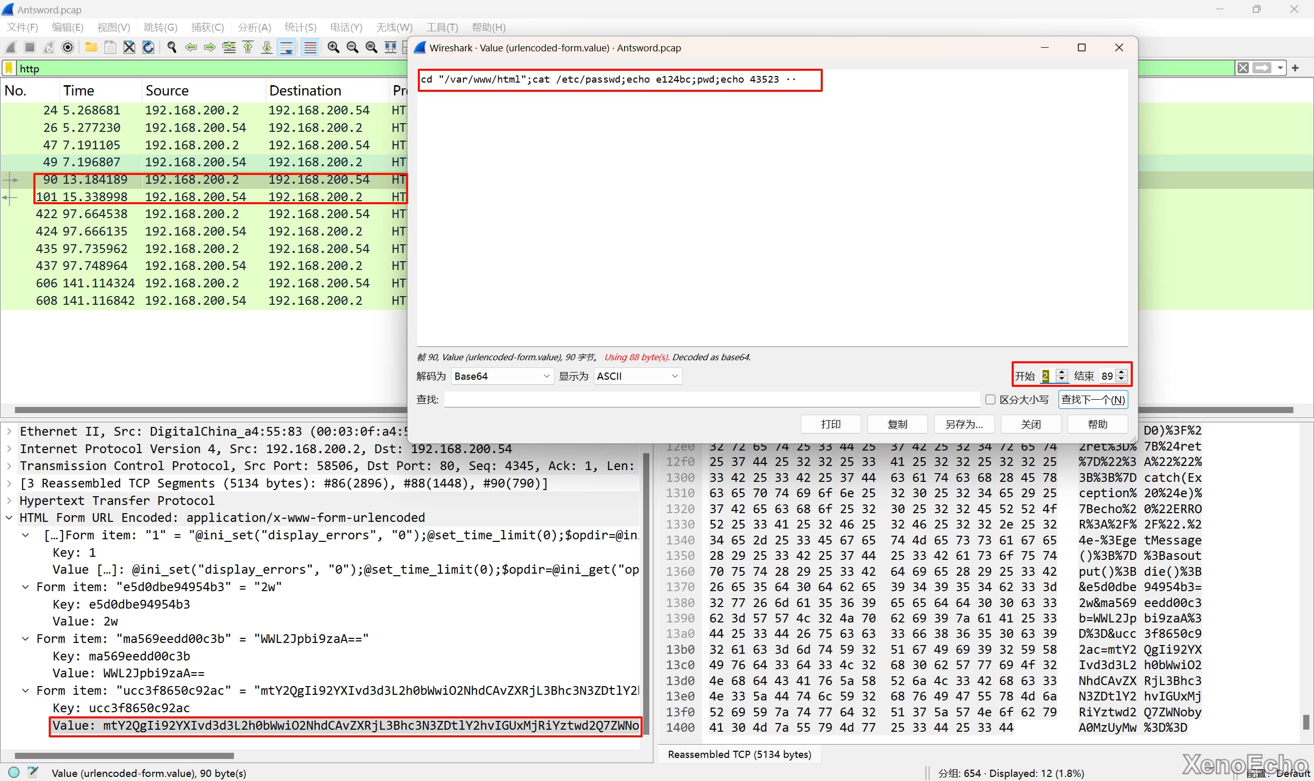
Task: Open the 分析(A) menu
Action: point(254,27)
